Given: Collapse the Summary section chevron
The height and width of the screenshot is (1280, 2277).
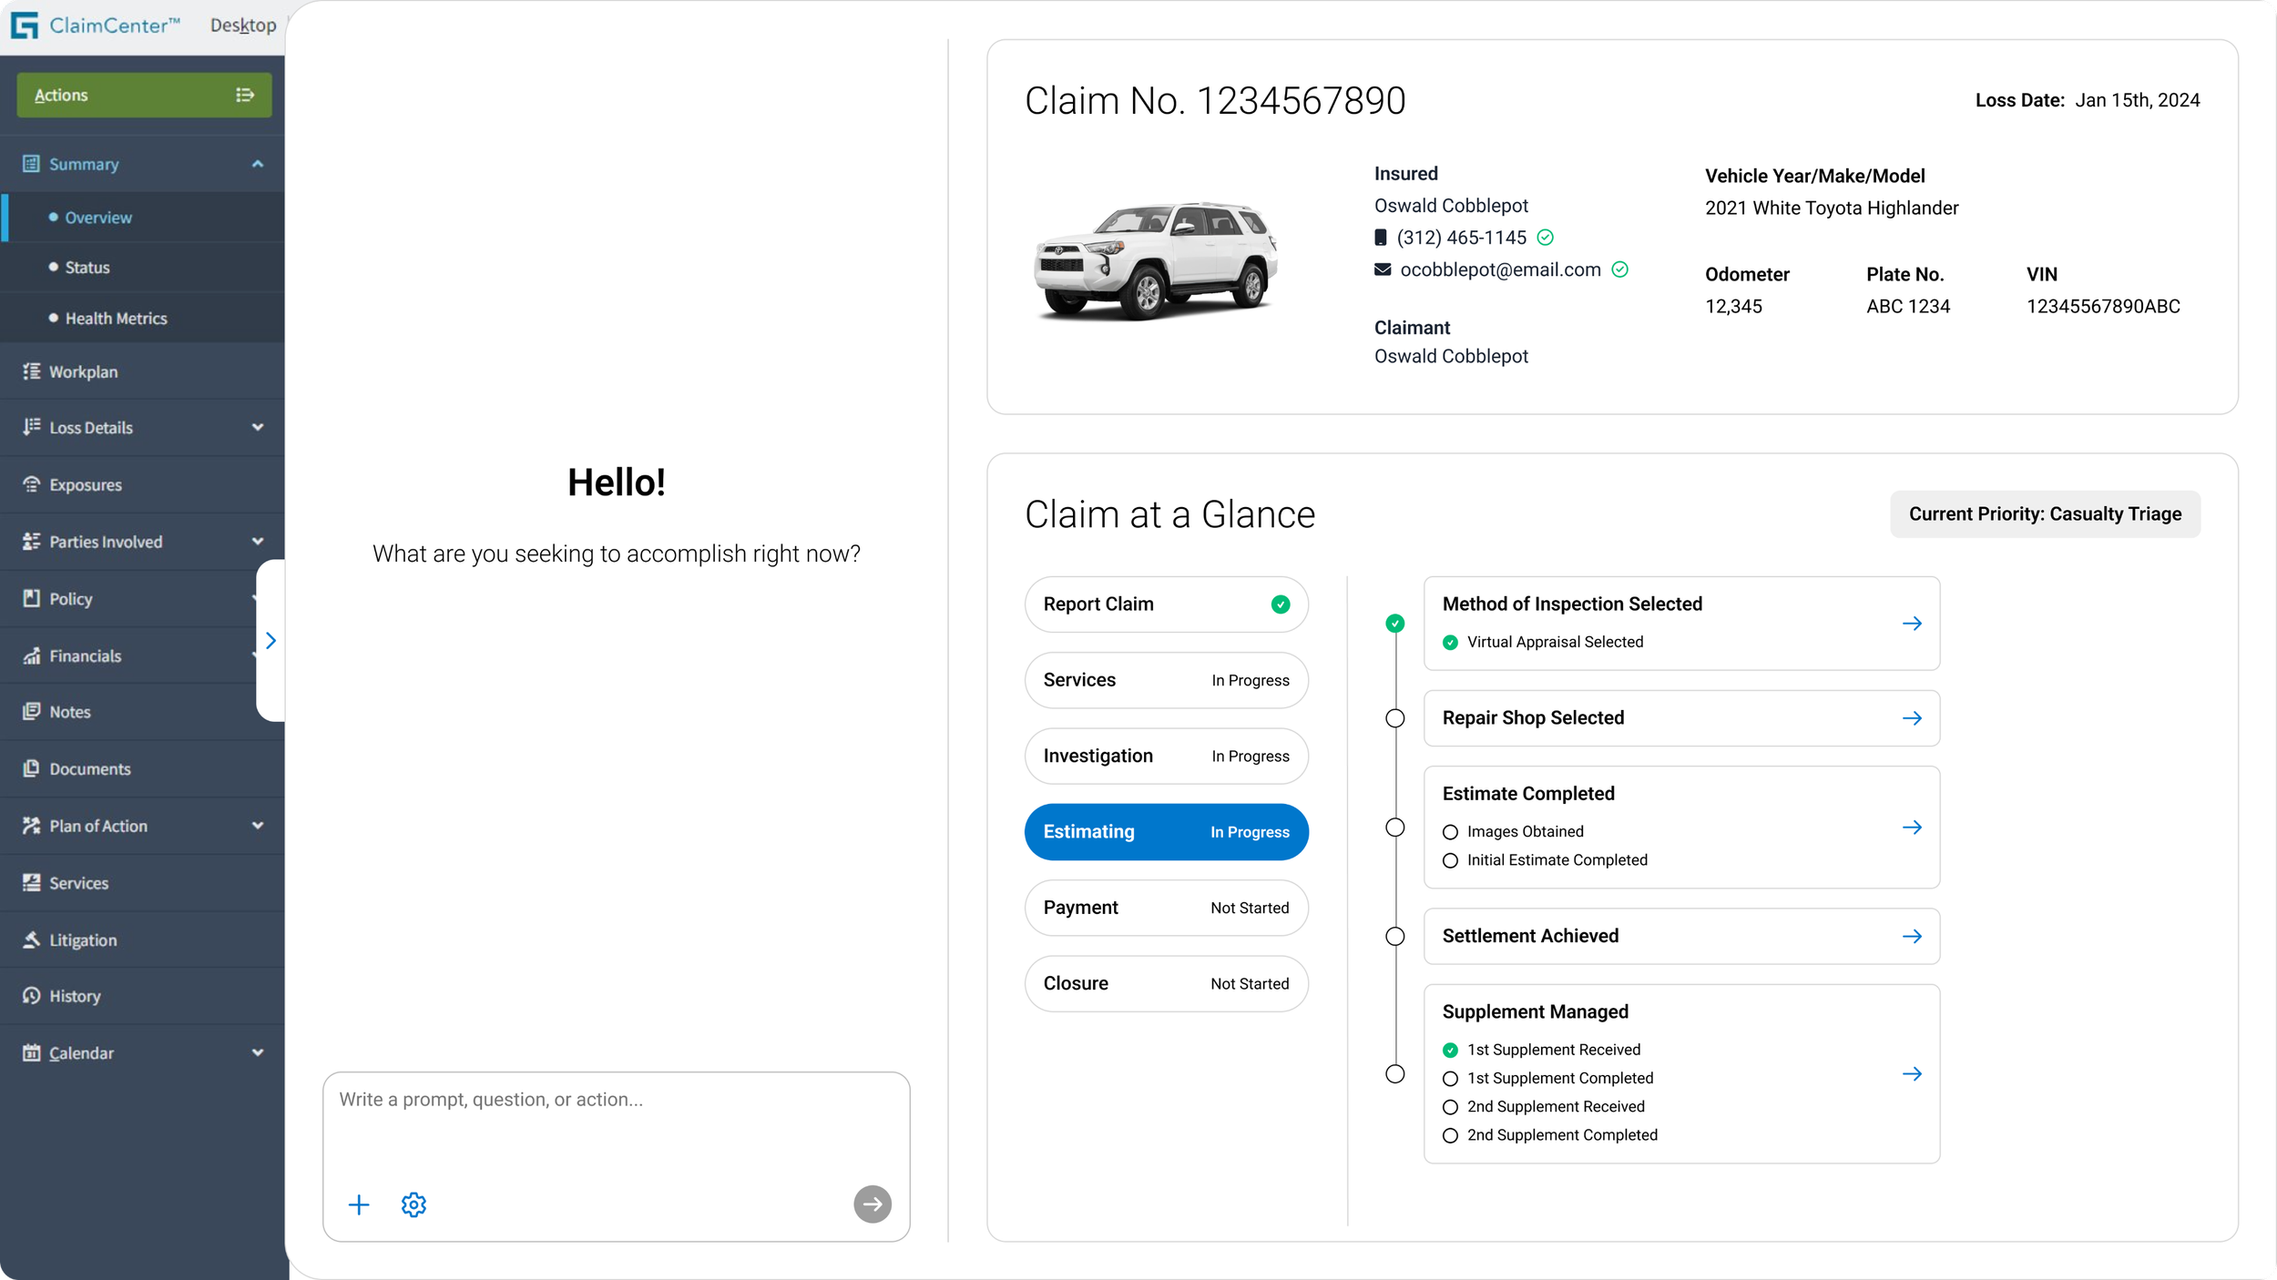Looking at the screenshot, I should [x=258, y=164].
